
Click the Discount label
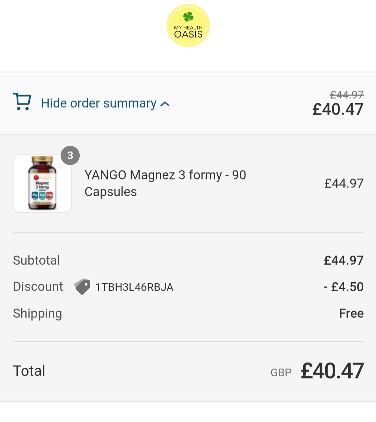pyautogui.click(x=38, y=286)
